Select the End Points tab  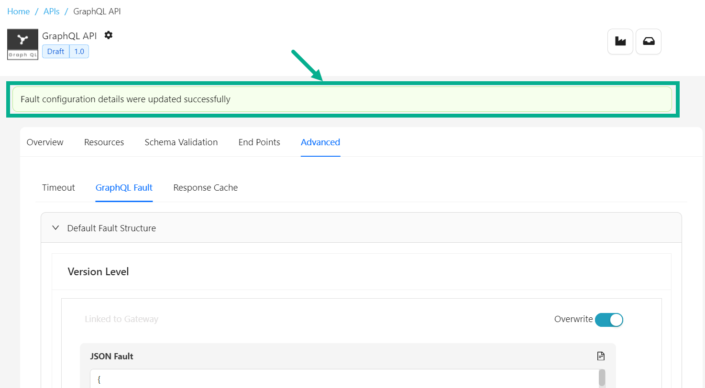pyautogui.click(x=259, y=142)
